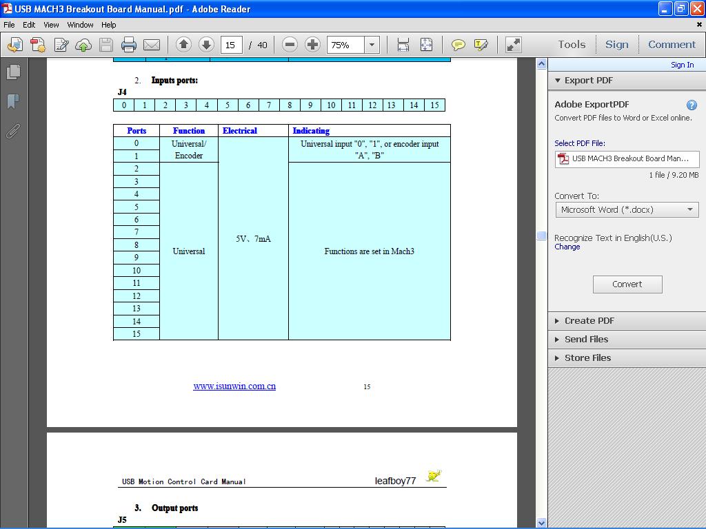
Task: Open the View menu
Action: point(51,25)
